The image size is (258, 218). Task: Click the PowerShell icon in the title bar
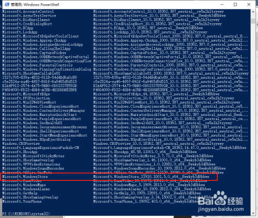(7, 5)
